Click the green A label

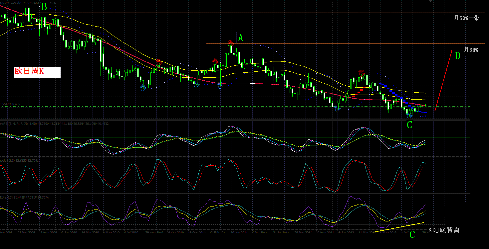tap(241, 38)
